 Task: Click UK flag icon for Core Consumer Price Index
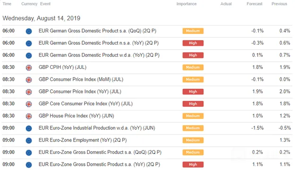click(29, 104)
